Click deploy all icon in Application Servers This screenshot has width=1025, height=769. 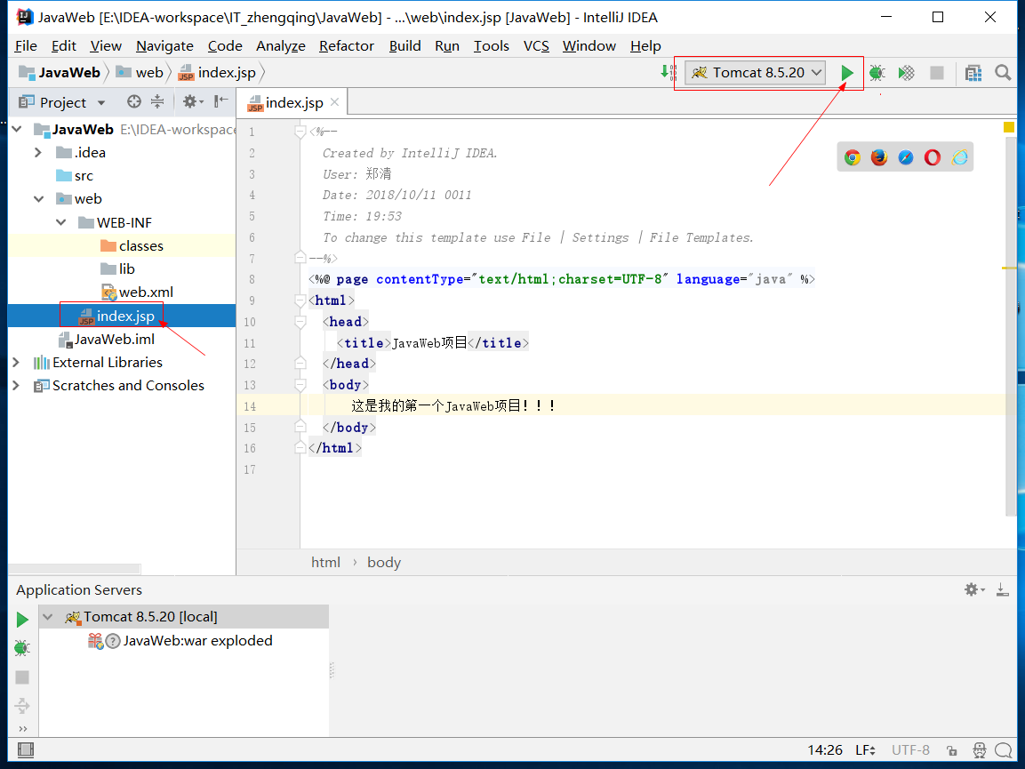click(x=22, y=706)
